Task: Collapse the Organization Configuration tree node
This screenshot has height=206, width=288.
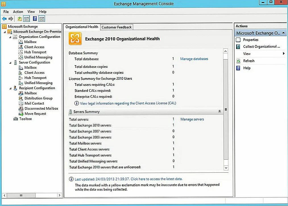Action: point(10,37)
